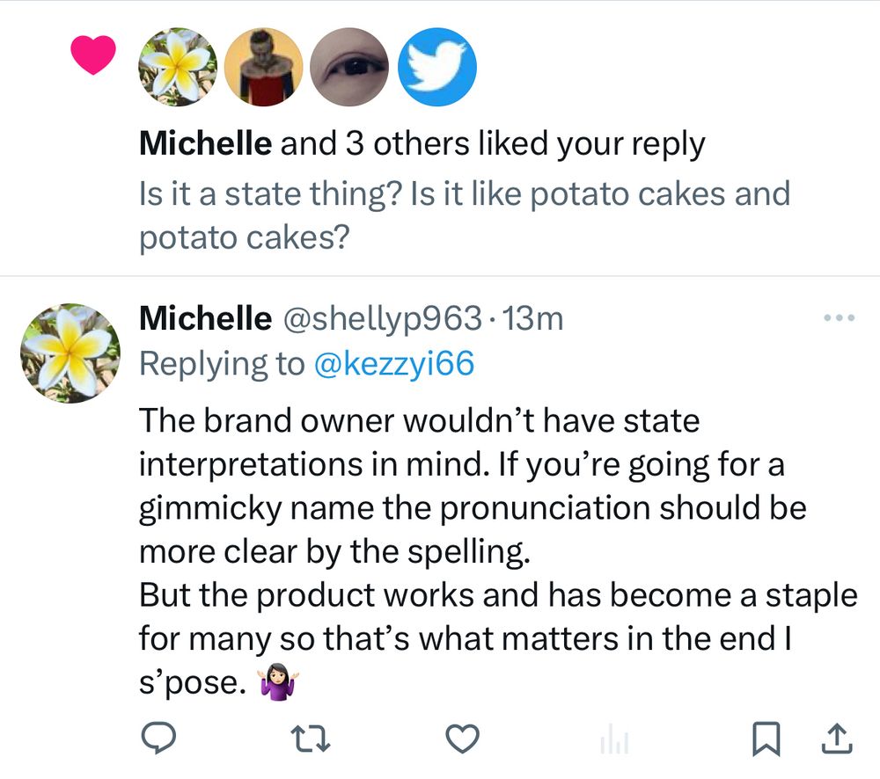Open the liked reply about potato cakes
This screenshot has height=779, width=880.
tap(464, 215)
